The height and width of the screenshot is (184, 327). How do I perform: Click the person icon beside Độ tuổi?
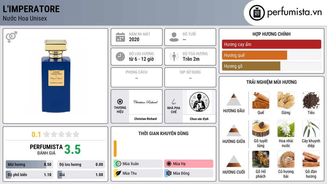click(x=174, y=37)
